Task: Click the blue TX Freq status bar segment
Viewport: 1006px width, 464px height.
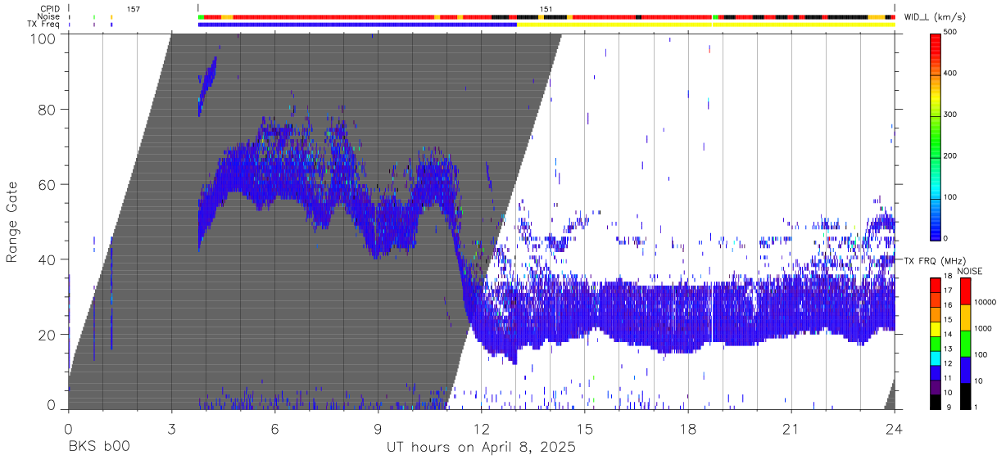Action: 357,25
